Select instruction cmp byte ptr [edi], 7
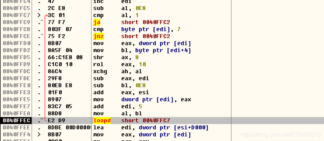This screenshot has width=324, height=141. click(137, 29)
